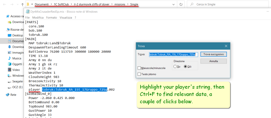Click the CloudsHeight 983 line
Image resolution: width=271 pixels, height=118 pixels.
pos(44,77)
